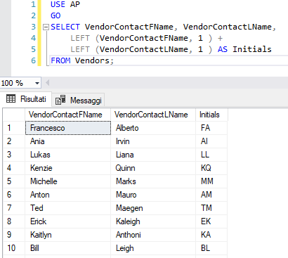Click the SELECT keyword on line 3

click(65, 27)
